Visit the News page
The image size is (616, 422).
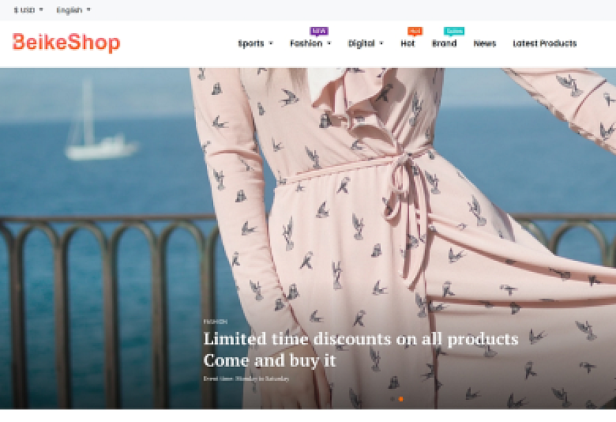click(484, 43)
